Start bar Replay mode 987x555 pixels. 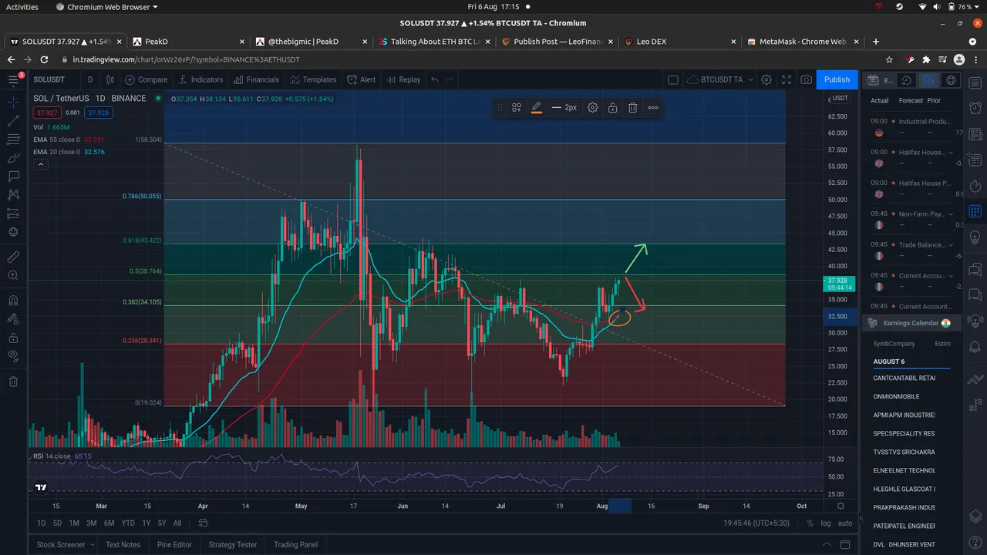coord(403,79)
